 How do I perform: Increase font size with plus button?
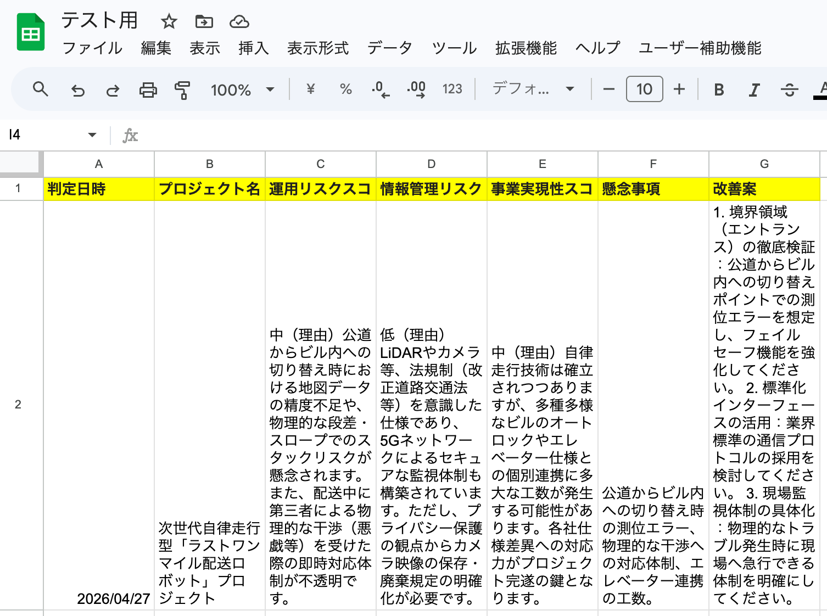679,89
